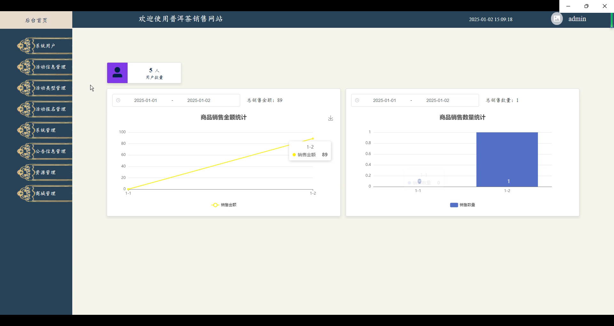This screenshot has width=614, height=326.
Task: Open the 活动信息管理 menu
Action: coord(45,67)
